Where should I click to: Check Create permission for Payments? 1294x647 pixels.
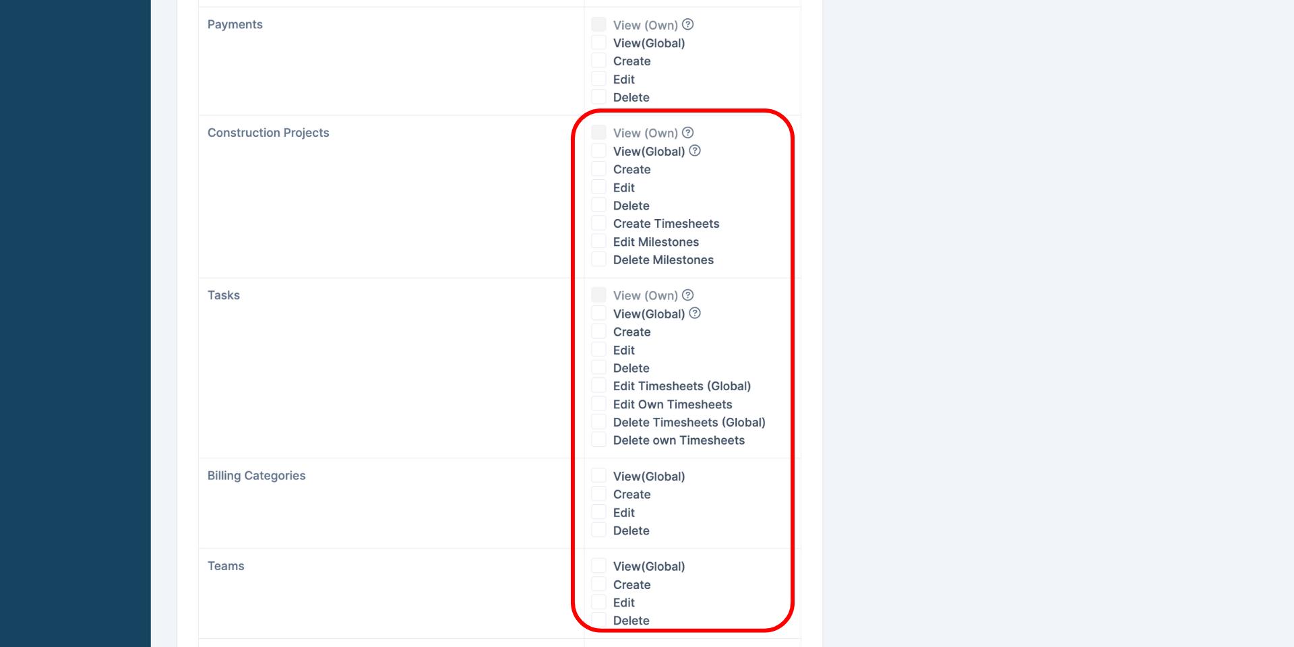coord(598,61)
